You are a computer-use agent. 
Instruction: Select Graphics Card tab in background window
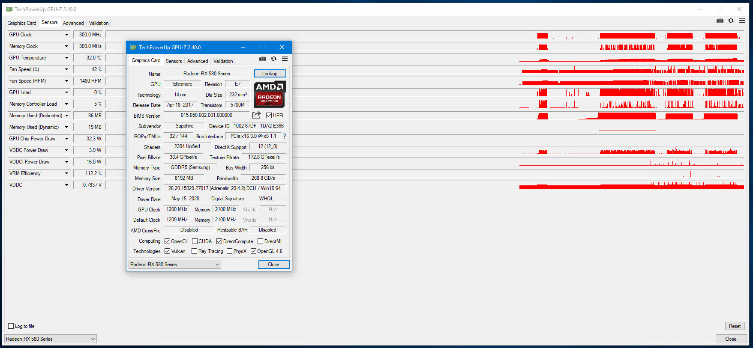(x=22, y=23)
